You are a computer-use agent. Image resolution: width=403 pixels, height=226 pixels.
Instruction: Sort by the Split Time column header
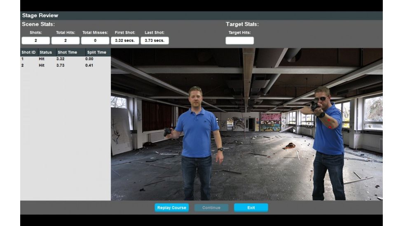(x=98, y=52)
